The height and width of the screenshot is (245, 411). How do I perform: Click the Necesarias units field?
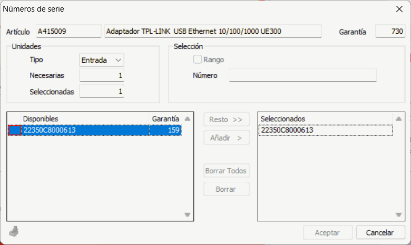[x=102, y=75]
